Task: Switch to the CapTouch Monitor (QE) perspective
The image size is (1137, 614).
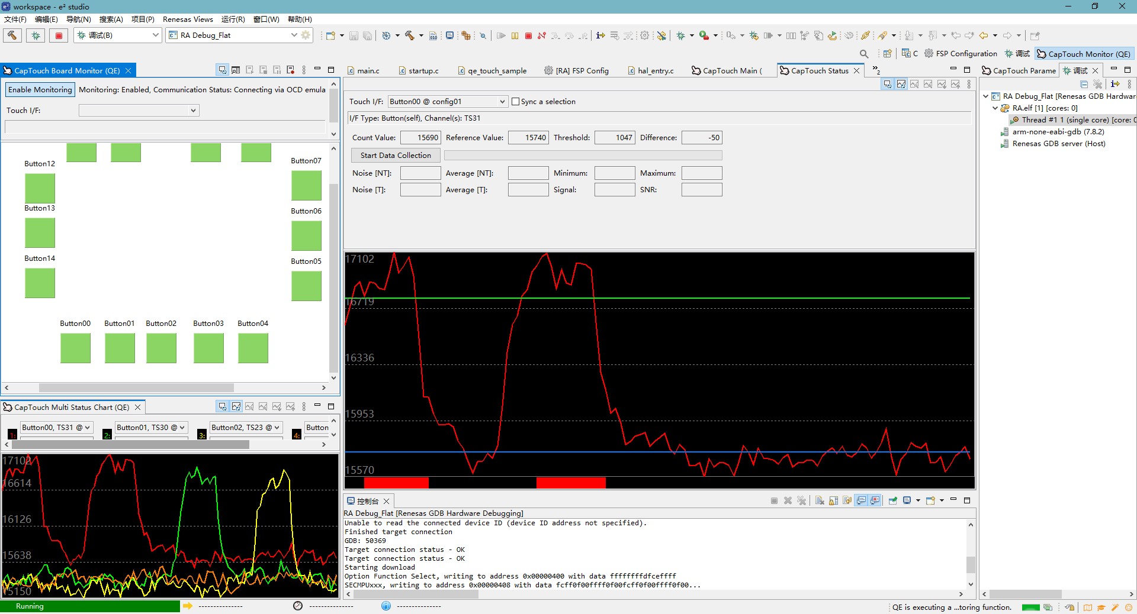Action: tap(1084, 54)
